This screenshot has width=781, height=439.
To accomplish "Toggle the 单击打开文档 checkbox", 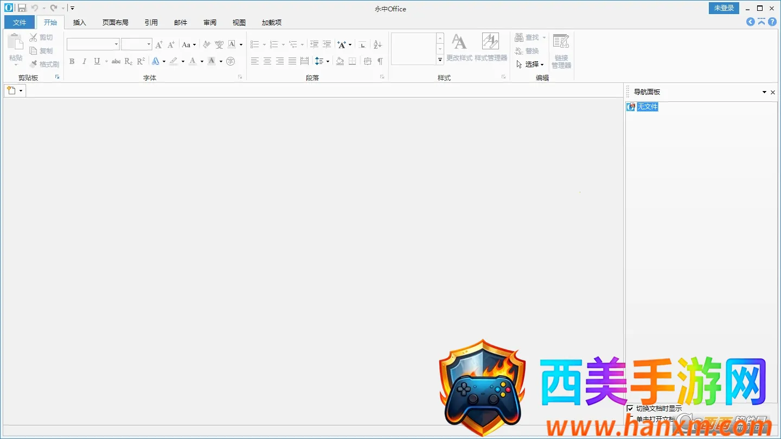I will [630, 419].
